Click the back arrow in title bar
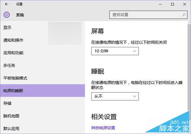Viewport: 191px width, 134px height. tap(6, 4)
